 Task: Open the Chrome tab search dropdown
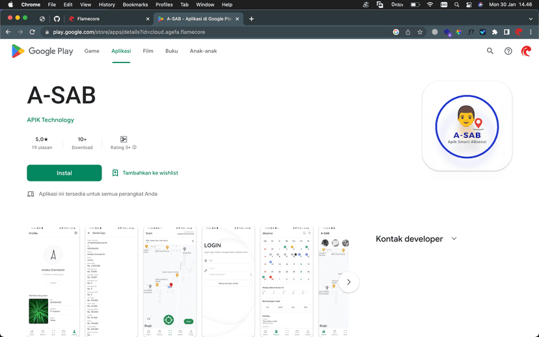pos(531,19)
